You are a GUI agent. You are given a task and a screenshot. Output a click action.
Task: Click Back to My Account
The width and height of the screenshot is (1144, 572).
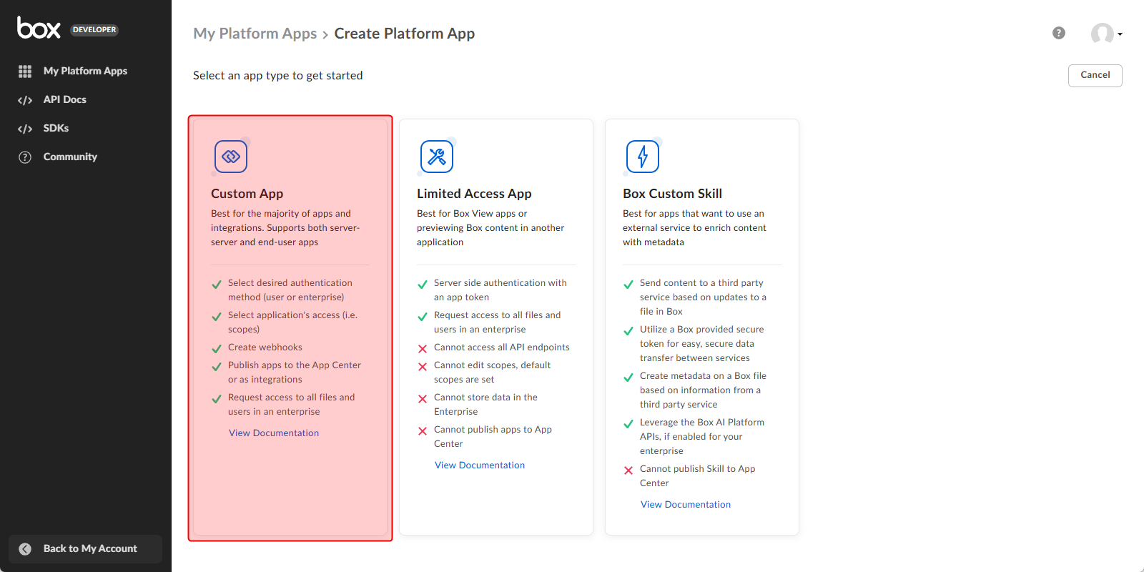pos(85,549)
